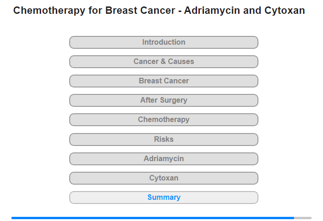Select the blue-text button in the section list

click(164, 198)
